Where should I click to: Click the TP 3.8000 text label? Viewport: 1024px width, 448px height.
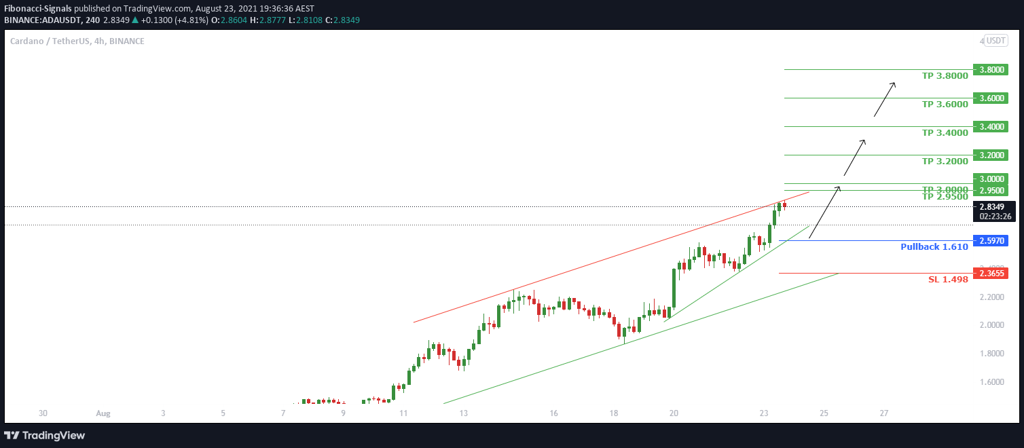point(945,75)
